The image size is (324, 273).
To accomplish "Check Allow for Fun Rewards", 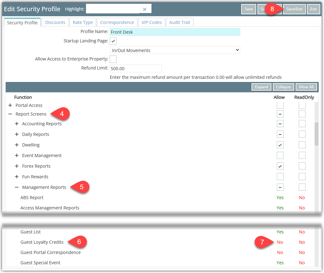I will (280, 177).
